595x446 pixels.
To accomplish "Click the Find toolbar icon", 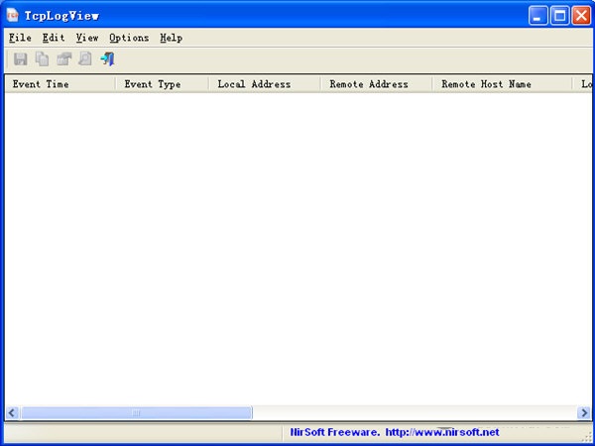I will (85, 59).
